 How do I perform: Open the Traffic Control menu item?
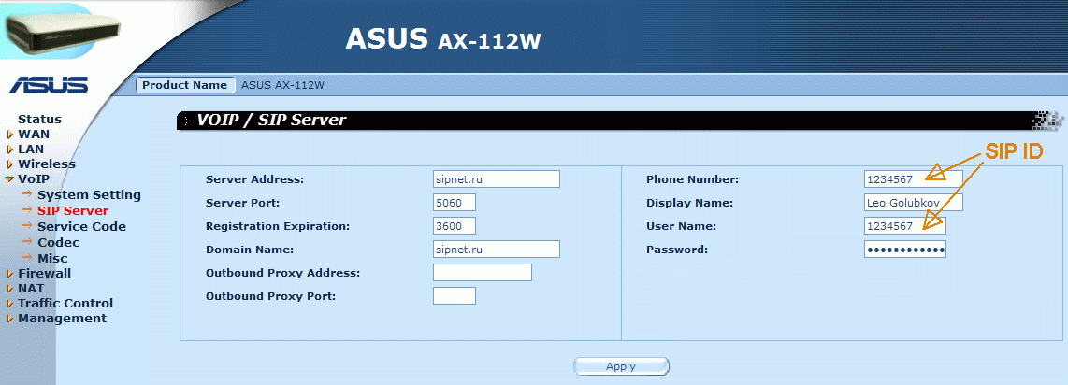(65, 304)
